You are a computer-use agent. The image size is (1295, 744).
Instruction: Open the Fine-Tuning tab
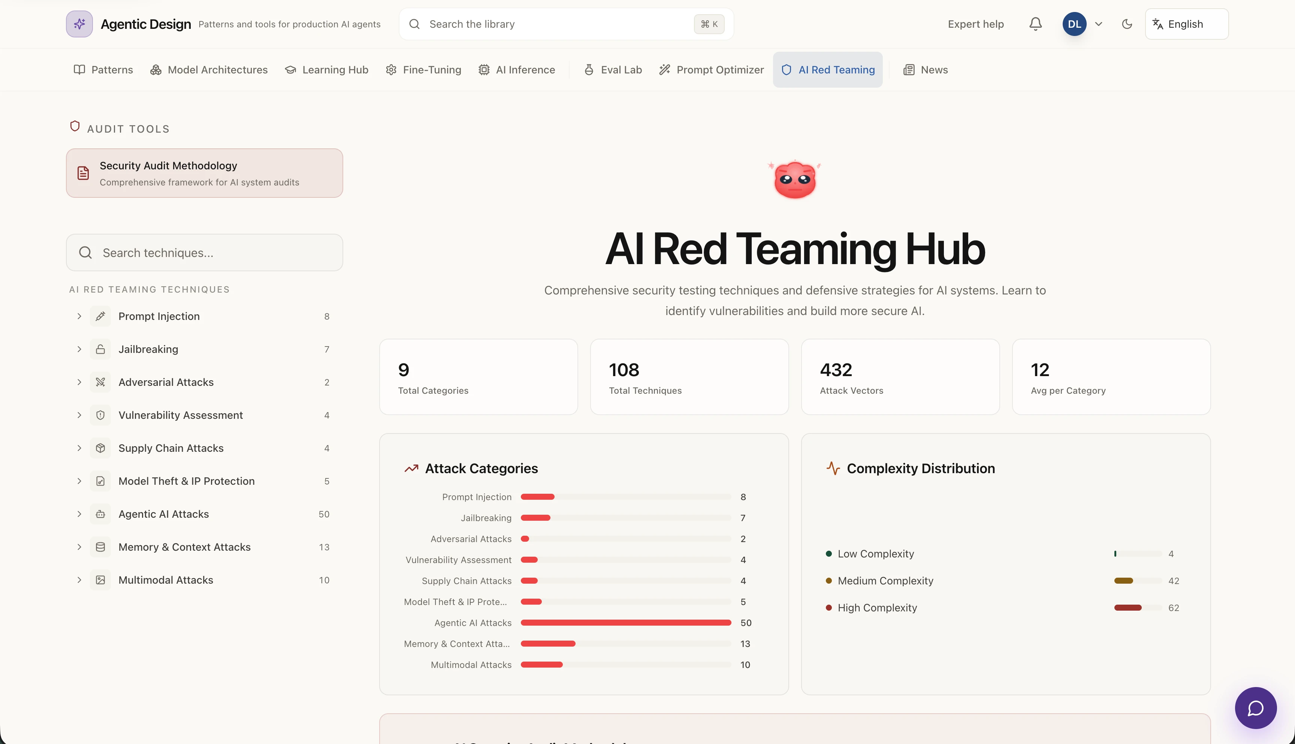click(x=423, y=70)
